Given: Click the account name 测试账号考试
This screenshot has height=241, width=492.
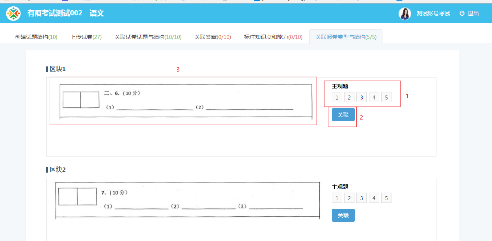Looking at the screenshot, I should tap(433, 14).
